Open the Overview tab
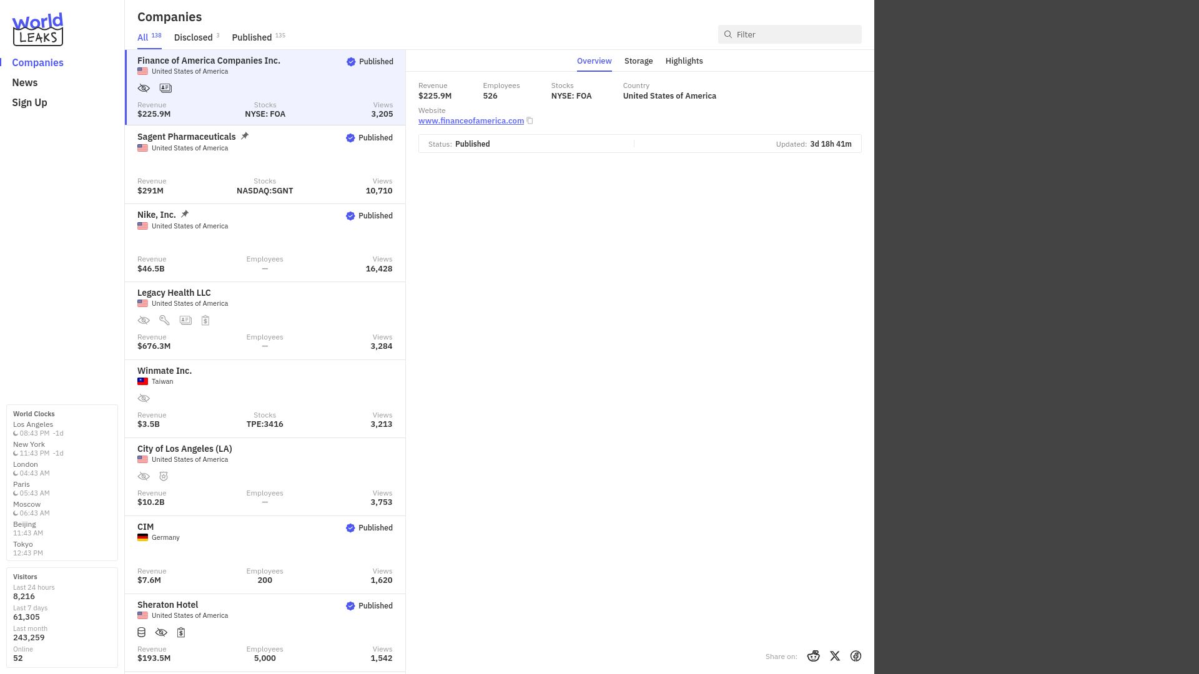 click(x=594, y=61)
